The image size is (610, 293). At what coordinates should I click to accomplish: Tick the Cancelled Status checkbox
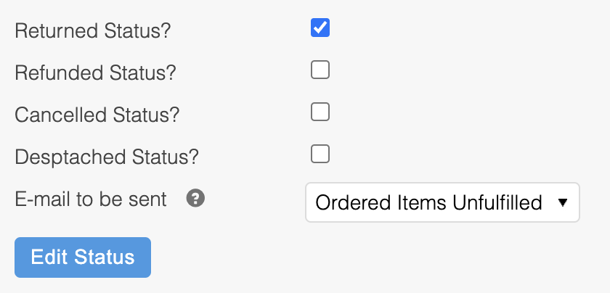coord(320,112)
